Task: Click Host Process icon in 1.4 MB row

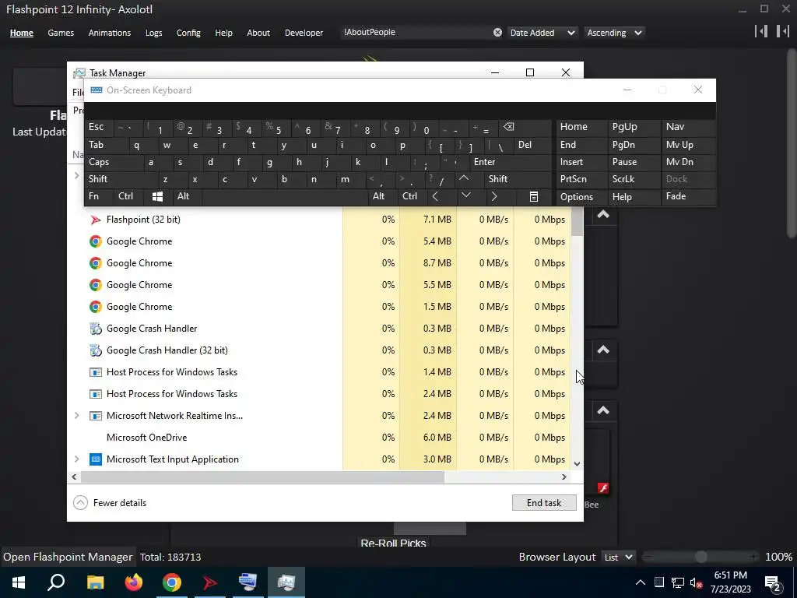Action: [95, 372]
